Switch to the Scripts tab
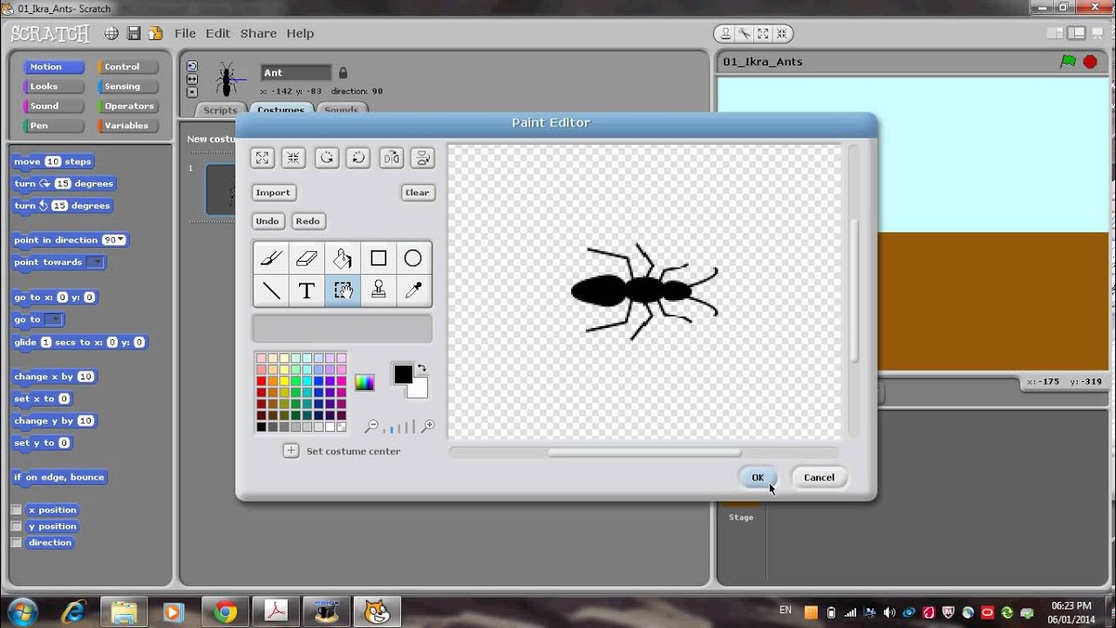This screenshot has height=628, width=1116. tap(220, 110)
